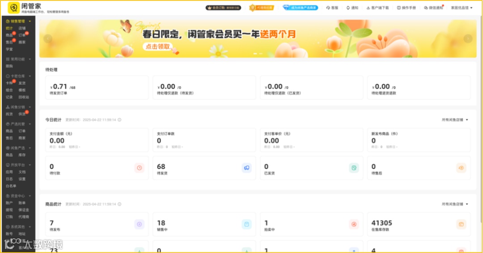Viewport: 483px width, 253px height.
Task: Click the 点击领取 banner button
Action: coord(157,47)
